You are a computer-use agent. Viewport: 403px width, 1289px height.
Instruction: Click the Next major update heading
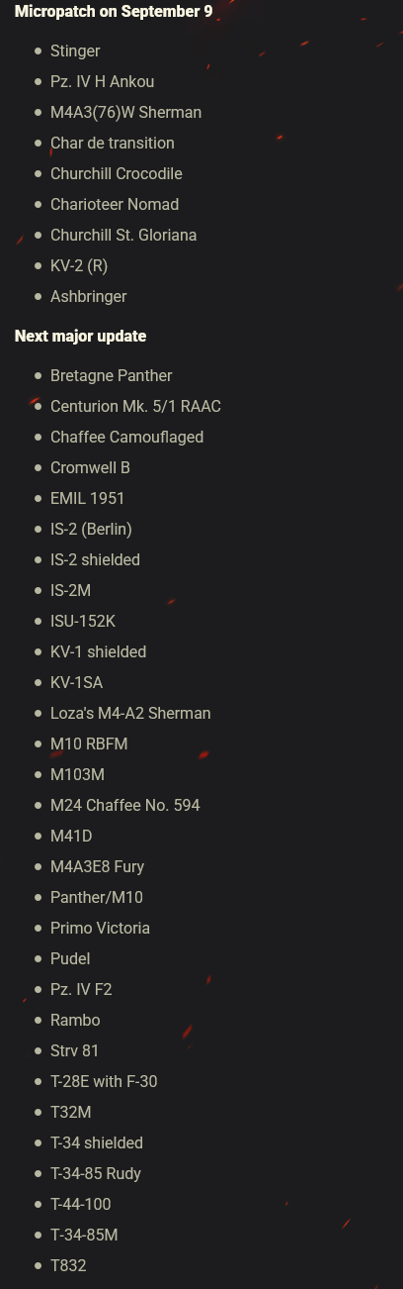[80, 336]
